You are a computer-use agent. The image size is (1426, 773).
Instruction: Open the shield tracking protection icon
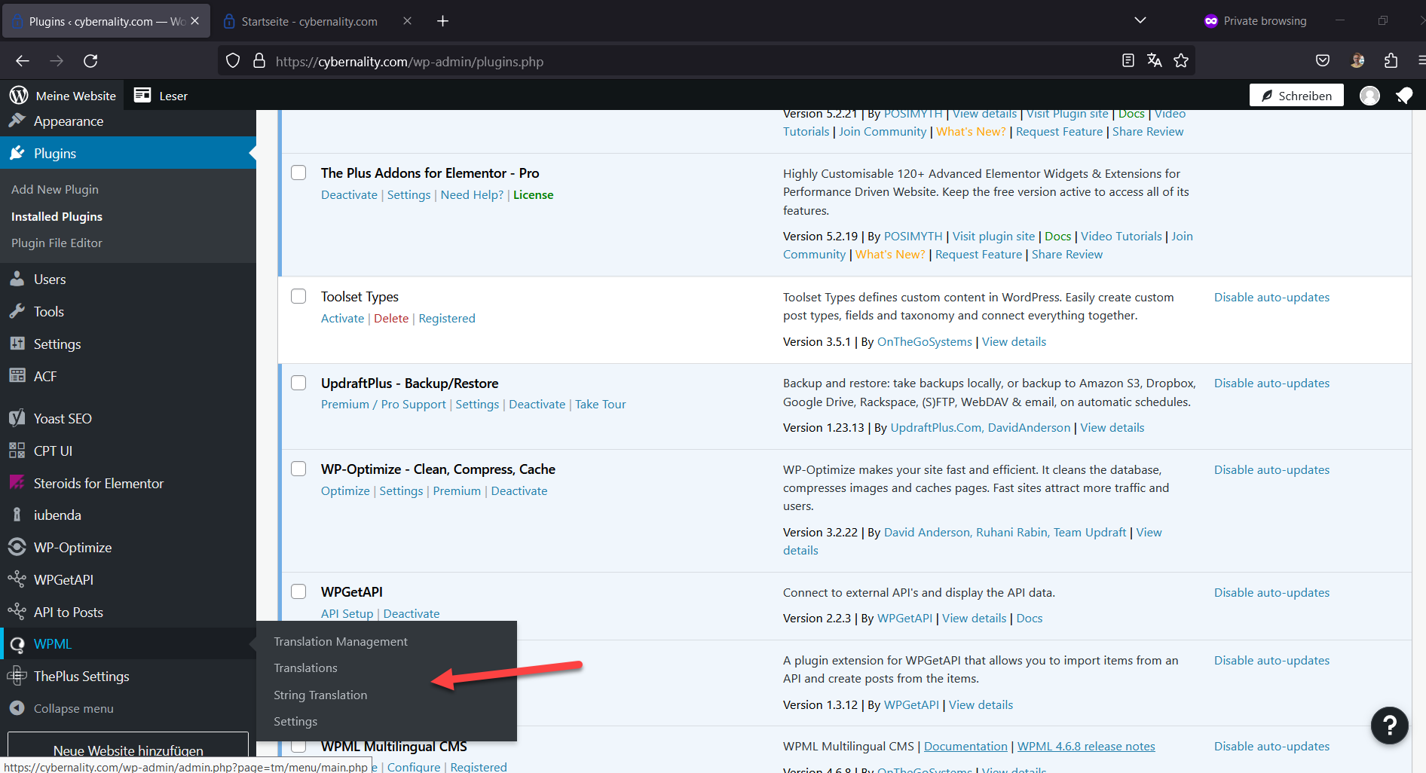[233, 61]
